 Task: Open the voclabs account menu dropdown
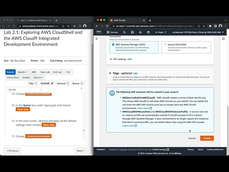[198, 32]
